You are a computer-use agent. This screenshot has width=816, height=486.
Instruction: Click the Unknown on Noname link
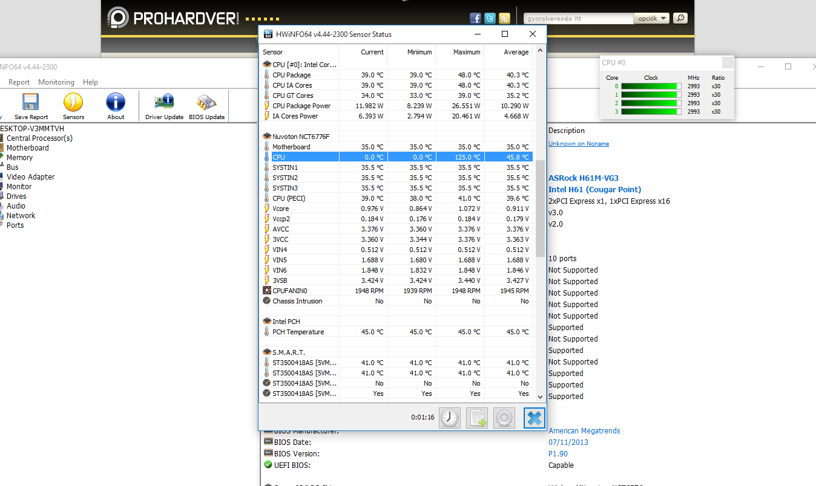579,144
